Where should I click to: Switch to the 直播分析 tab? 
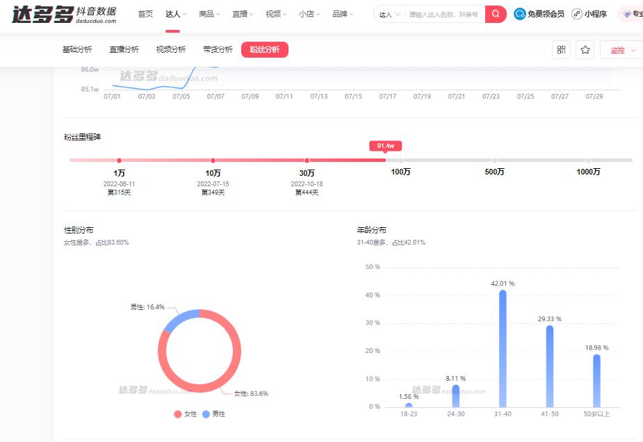coord(124,49)
